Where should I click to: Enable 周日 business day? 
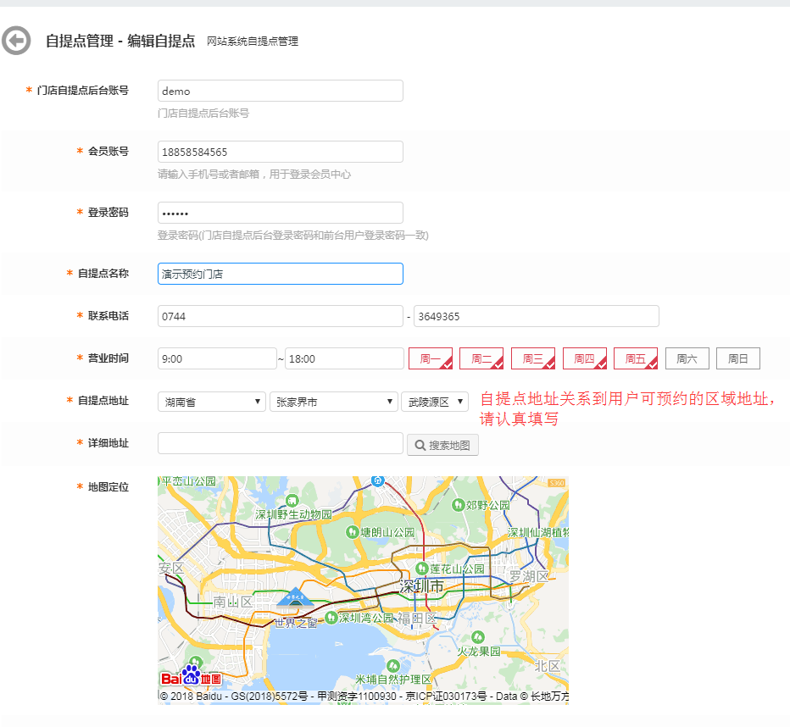tap(737, 358)
